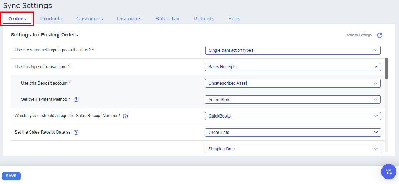This screenshot has width=399, height=184.
Task: Click help icon next to Sales Receipt Number question
Action: tap(125, 116)
